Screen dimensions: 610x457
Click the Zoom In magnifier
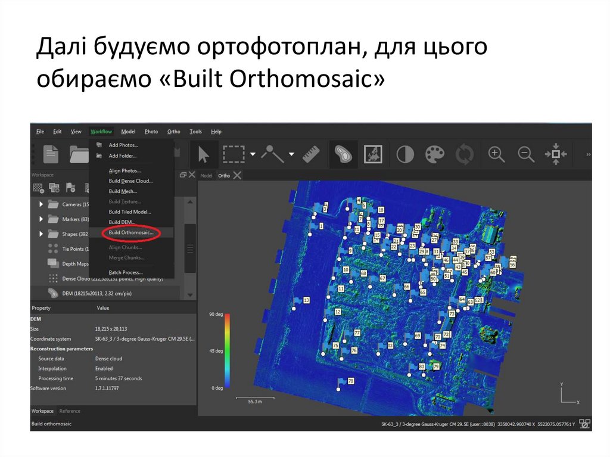pyautogui.click(x=496, y=154)
